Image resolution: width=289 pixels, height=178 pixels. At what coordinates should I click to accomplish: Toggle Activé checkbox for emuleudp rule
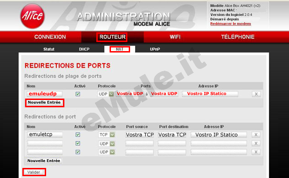78,94
